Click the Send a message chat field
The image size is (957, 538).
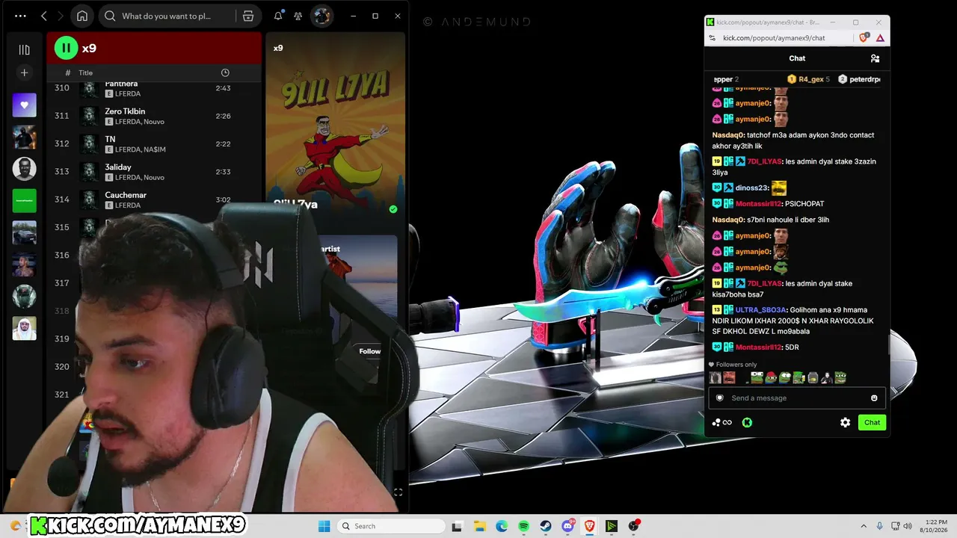click(797, 398)
